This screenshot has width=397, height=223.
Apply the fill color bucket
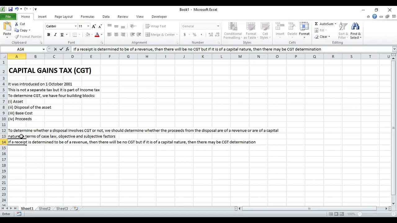[88, 35]
